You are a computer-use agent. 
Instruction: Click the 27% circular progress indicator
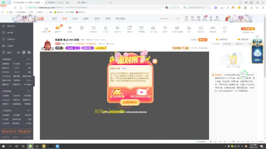click(243, 74)
